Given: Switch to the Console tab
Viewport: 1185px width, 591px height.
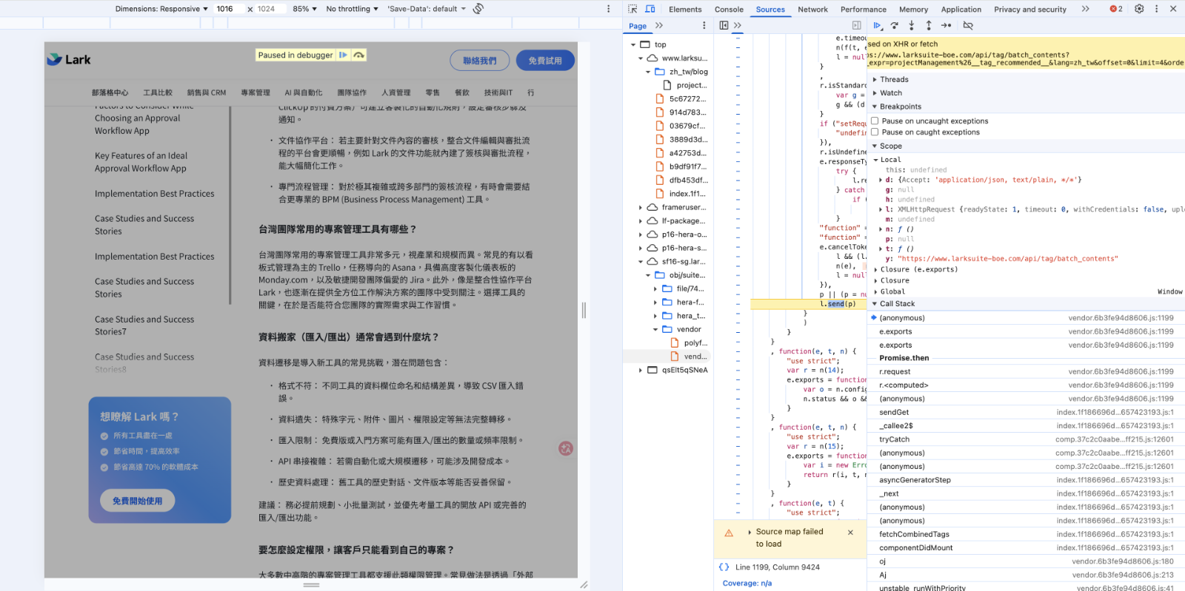Looking at the screenshot, I should (x=729, y=10).
